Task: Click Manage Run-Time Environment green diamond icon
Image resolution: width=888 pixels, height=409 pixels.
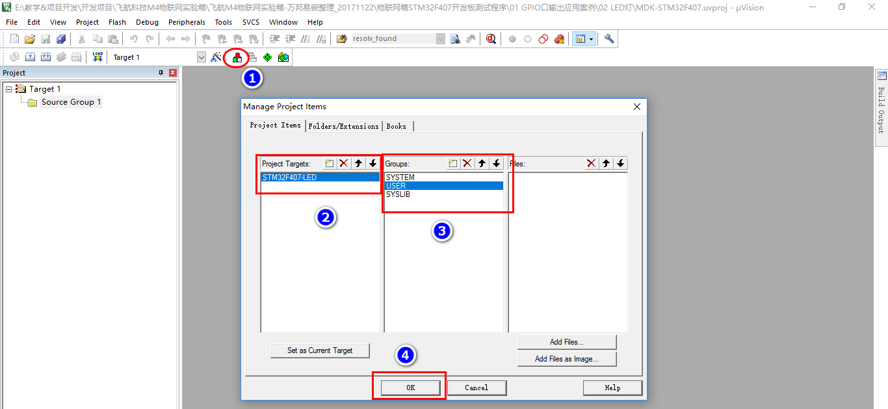Action: (267, 57)
